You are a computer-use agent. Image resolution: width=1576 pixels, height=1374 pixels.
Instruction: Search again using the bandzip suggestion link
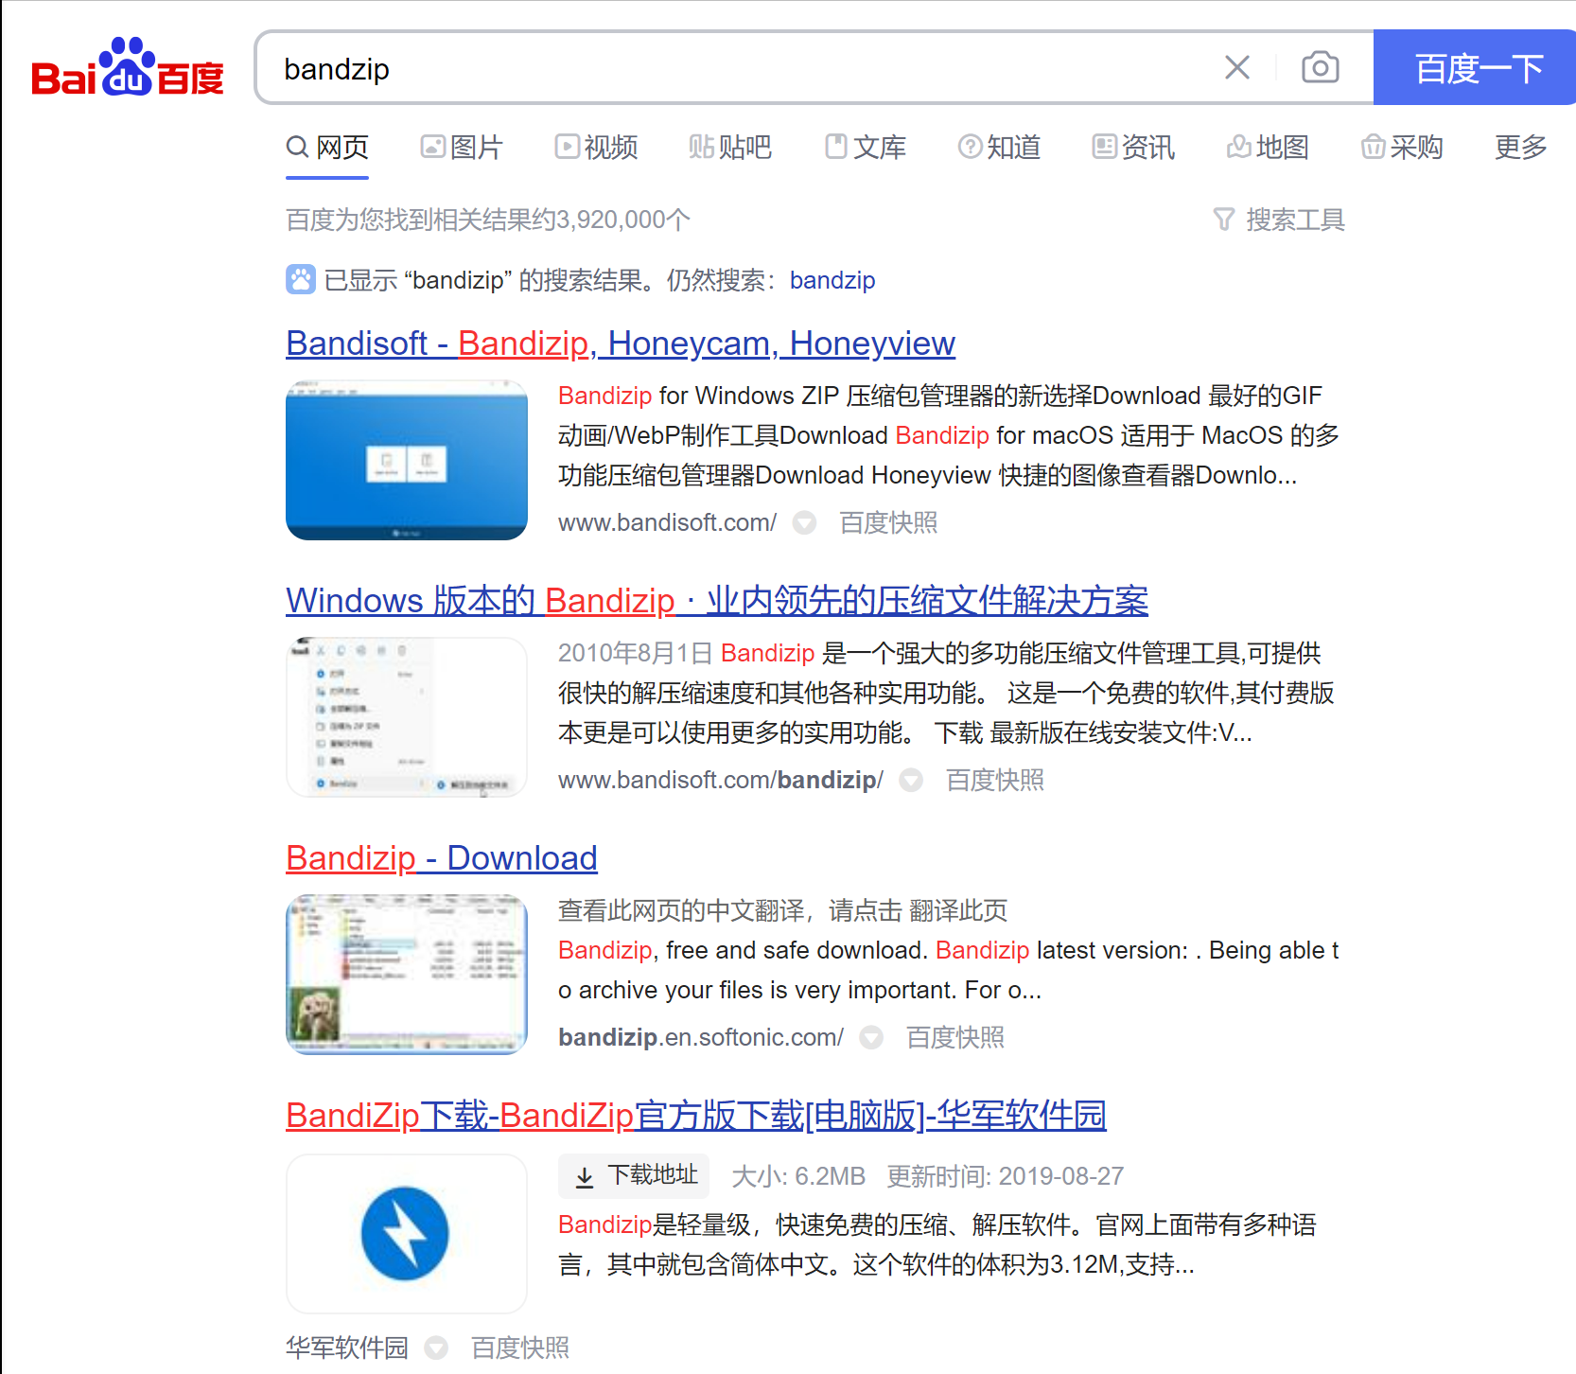pyautogui.click(x=832, y=280)
